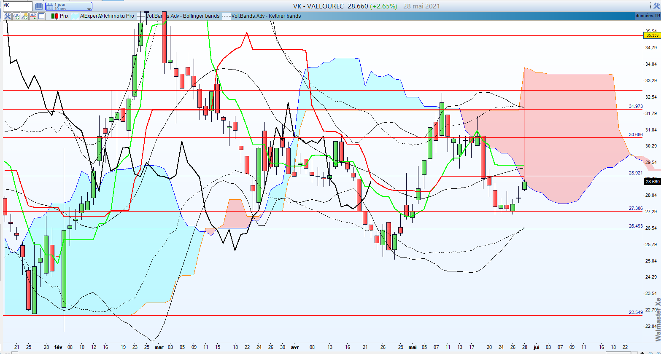Open the AP tool icon
661x354 pixels.
(33, 16)
